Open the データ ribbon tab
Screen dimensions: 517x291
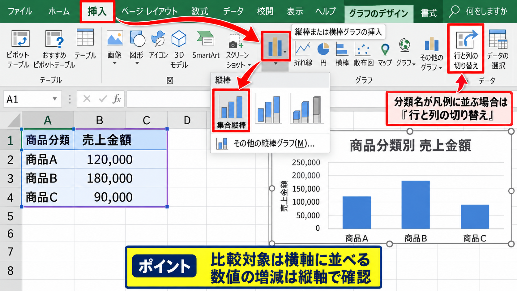click(233, 11)
